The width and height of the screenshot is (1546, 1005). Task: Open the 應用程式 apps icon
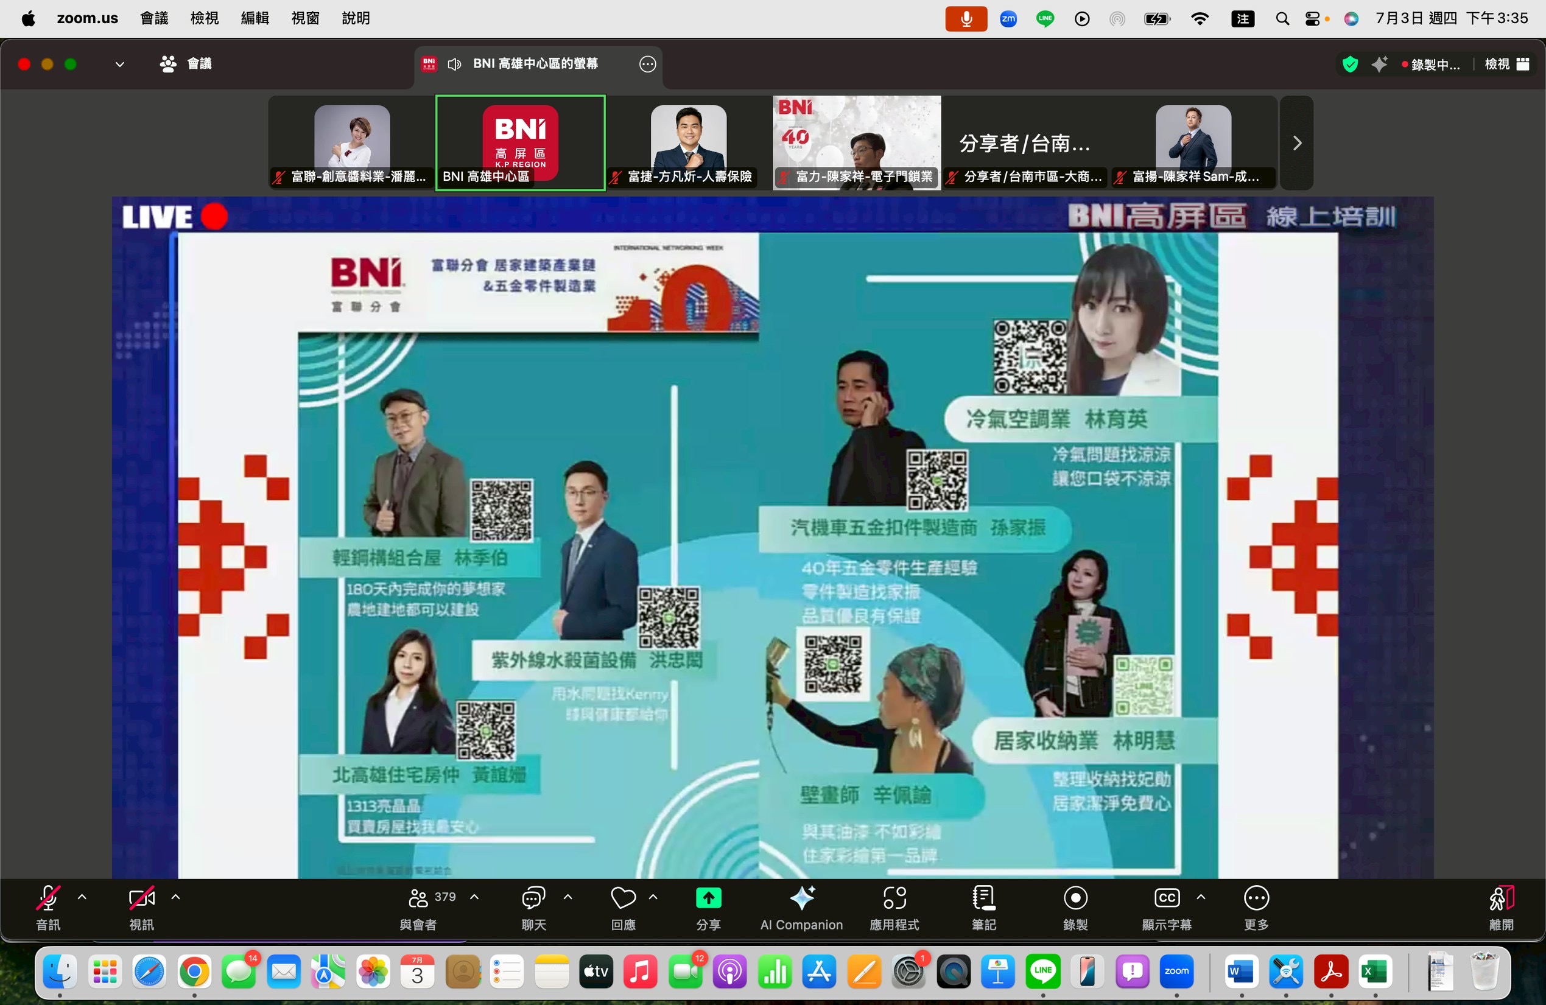tap(894, 898)
